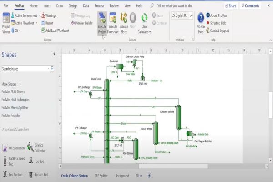Viewport: 273px width, 182px height.
Task: Click Clear Calculations
Action: [144, 23]
